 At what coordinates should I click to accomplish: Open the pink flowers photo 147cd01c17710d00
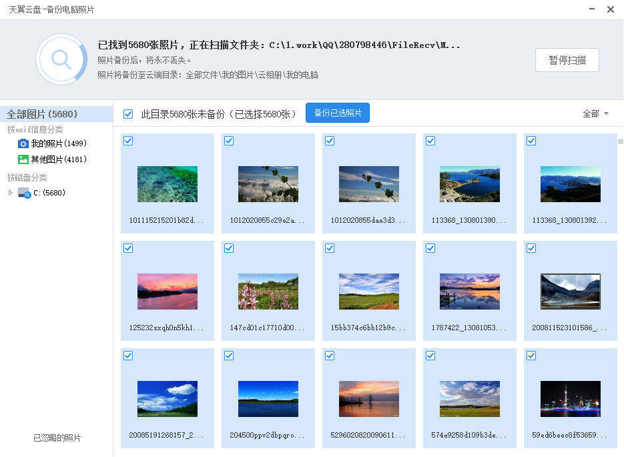click(268, 291)
